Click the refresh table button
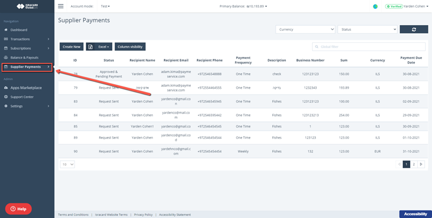This screenshot has height=218, width=432. click(x=414, y=29)
